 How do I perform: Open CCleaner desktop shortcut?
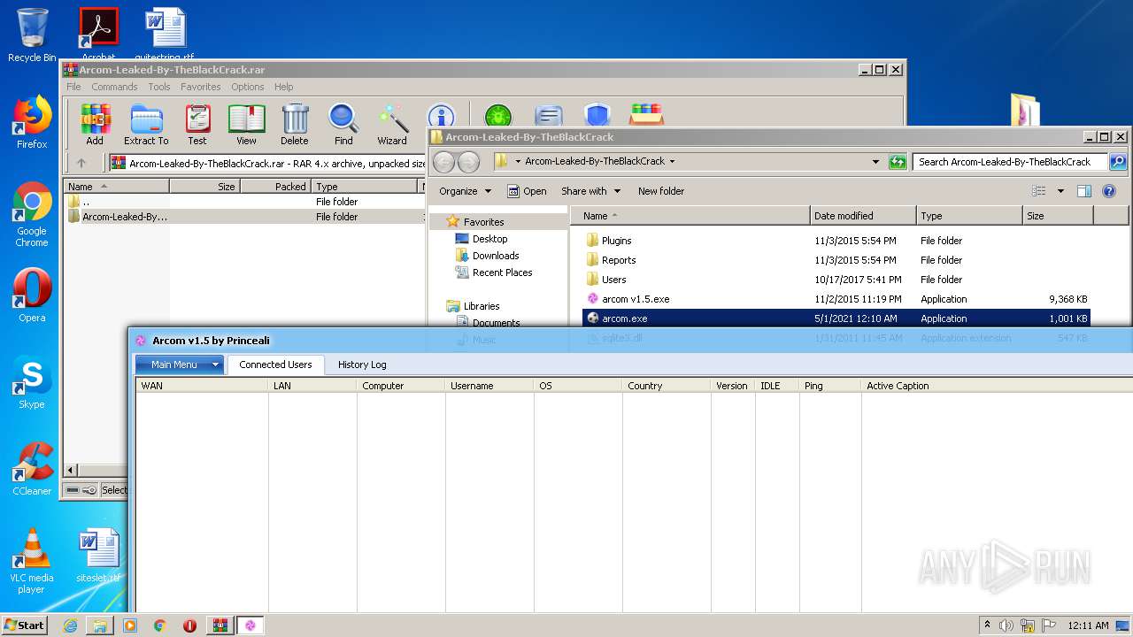[32, 470]
